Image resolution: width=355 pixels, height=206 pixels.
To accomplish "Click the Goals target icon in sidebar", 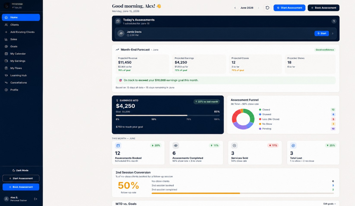I will pos(6,46).
